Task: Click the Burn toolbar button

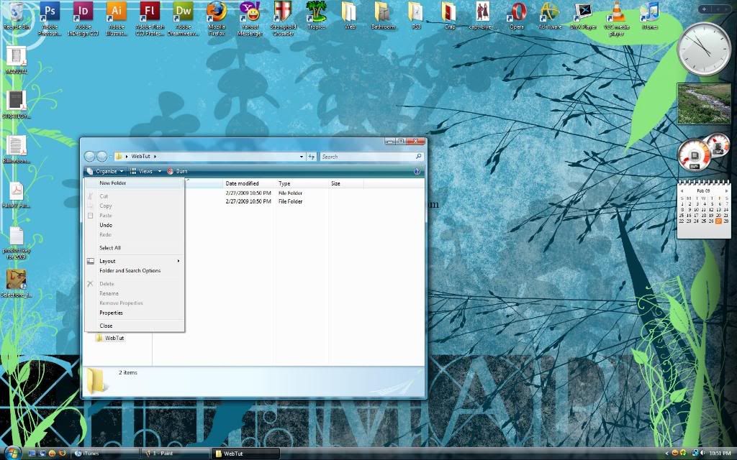Action: pos(177,171)
